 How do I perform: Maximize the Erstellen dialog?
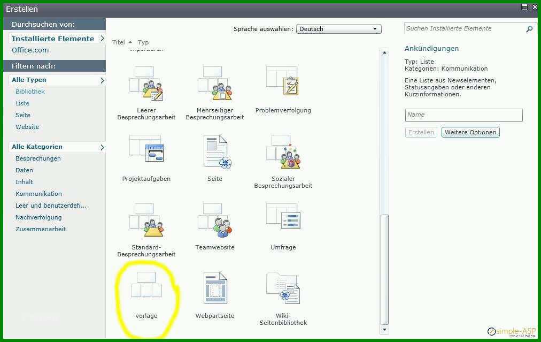click(524, 7)
